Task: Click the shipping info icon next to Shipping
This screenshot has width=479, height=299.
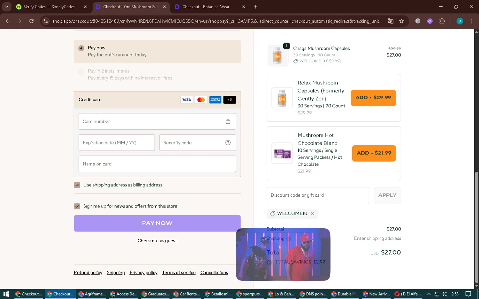Action: (289, 238)
